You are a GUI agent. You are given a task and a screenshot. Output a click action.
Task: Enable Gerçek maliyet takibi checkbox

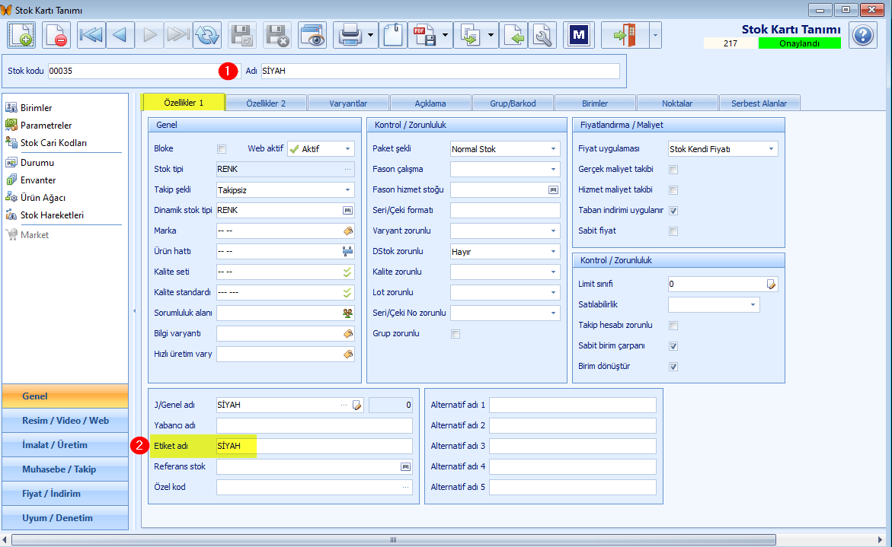tap(673, 169)
